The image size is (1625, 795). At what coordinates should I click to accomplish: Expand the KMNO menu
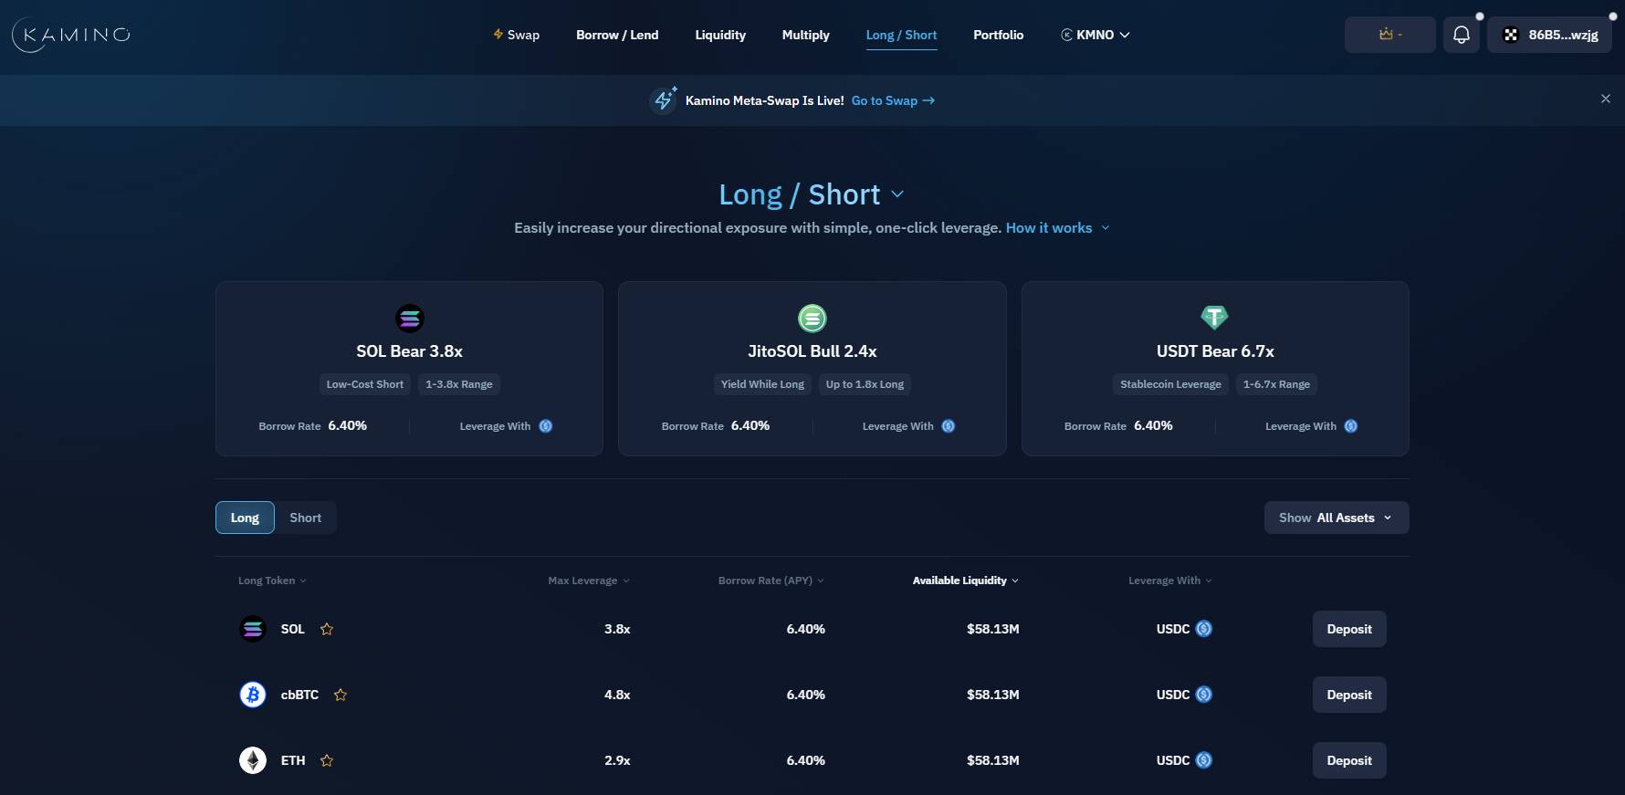click(x=1096, y=35)
